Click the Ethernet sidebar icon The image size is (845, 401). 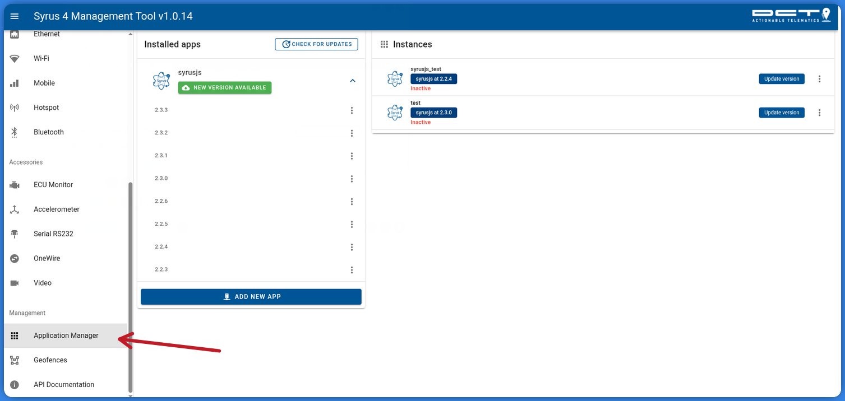point(15,34)
